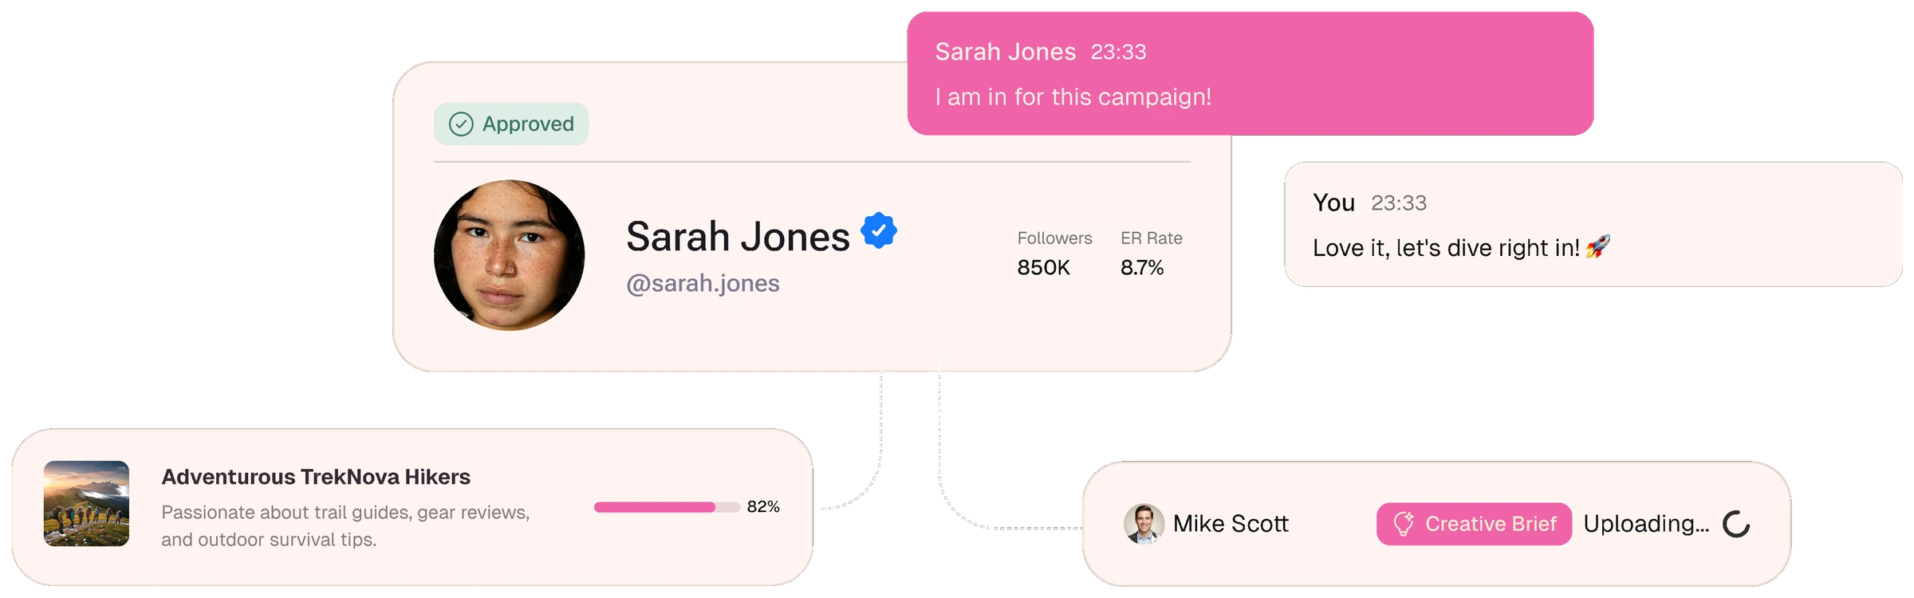Open Sarah Jones profile photo
Screen dimensions: 1914x598
point(510,255)
